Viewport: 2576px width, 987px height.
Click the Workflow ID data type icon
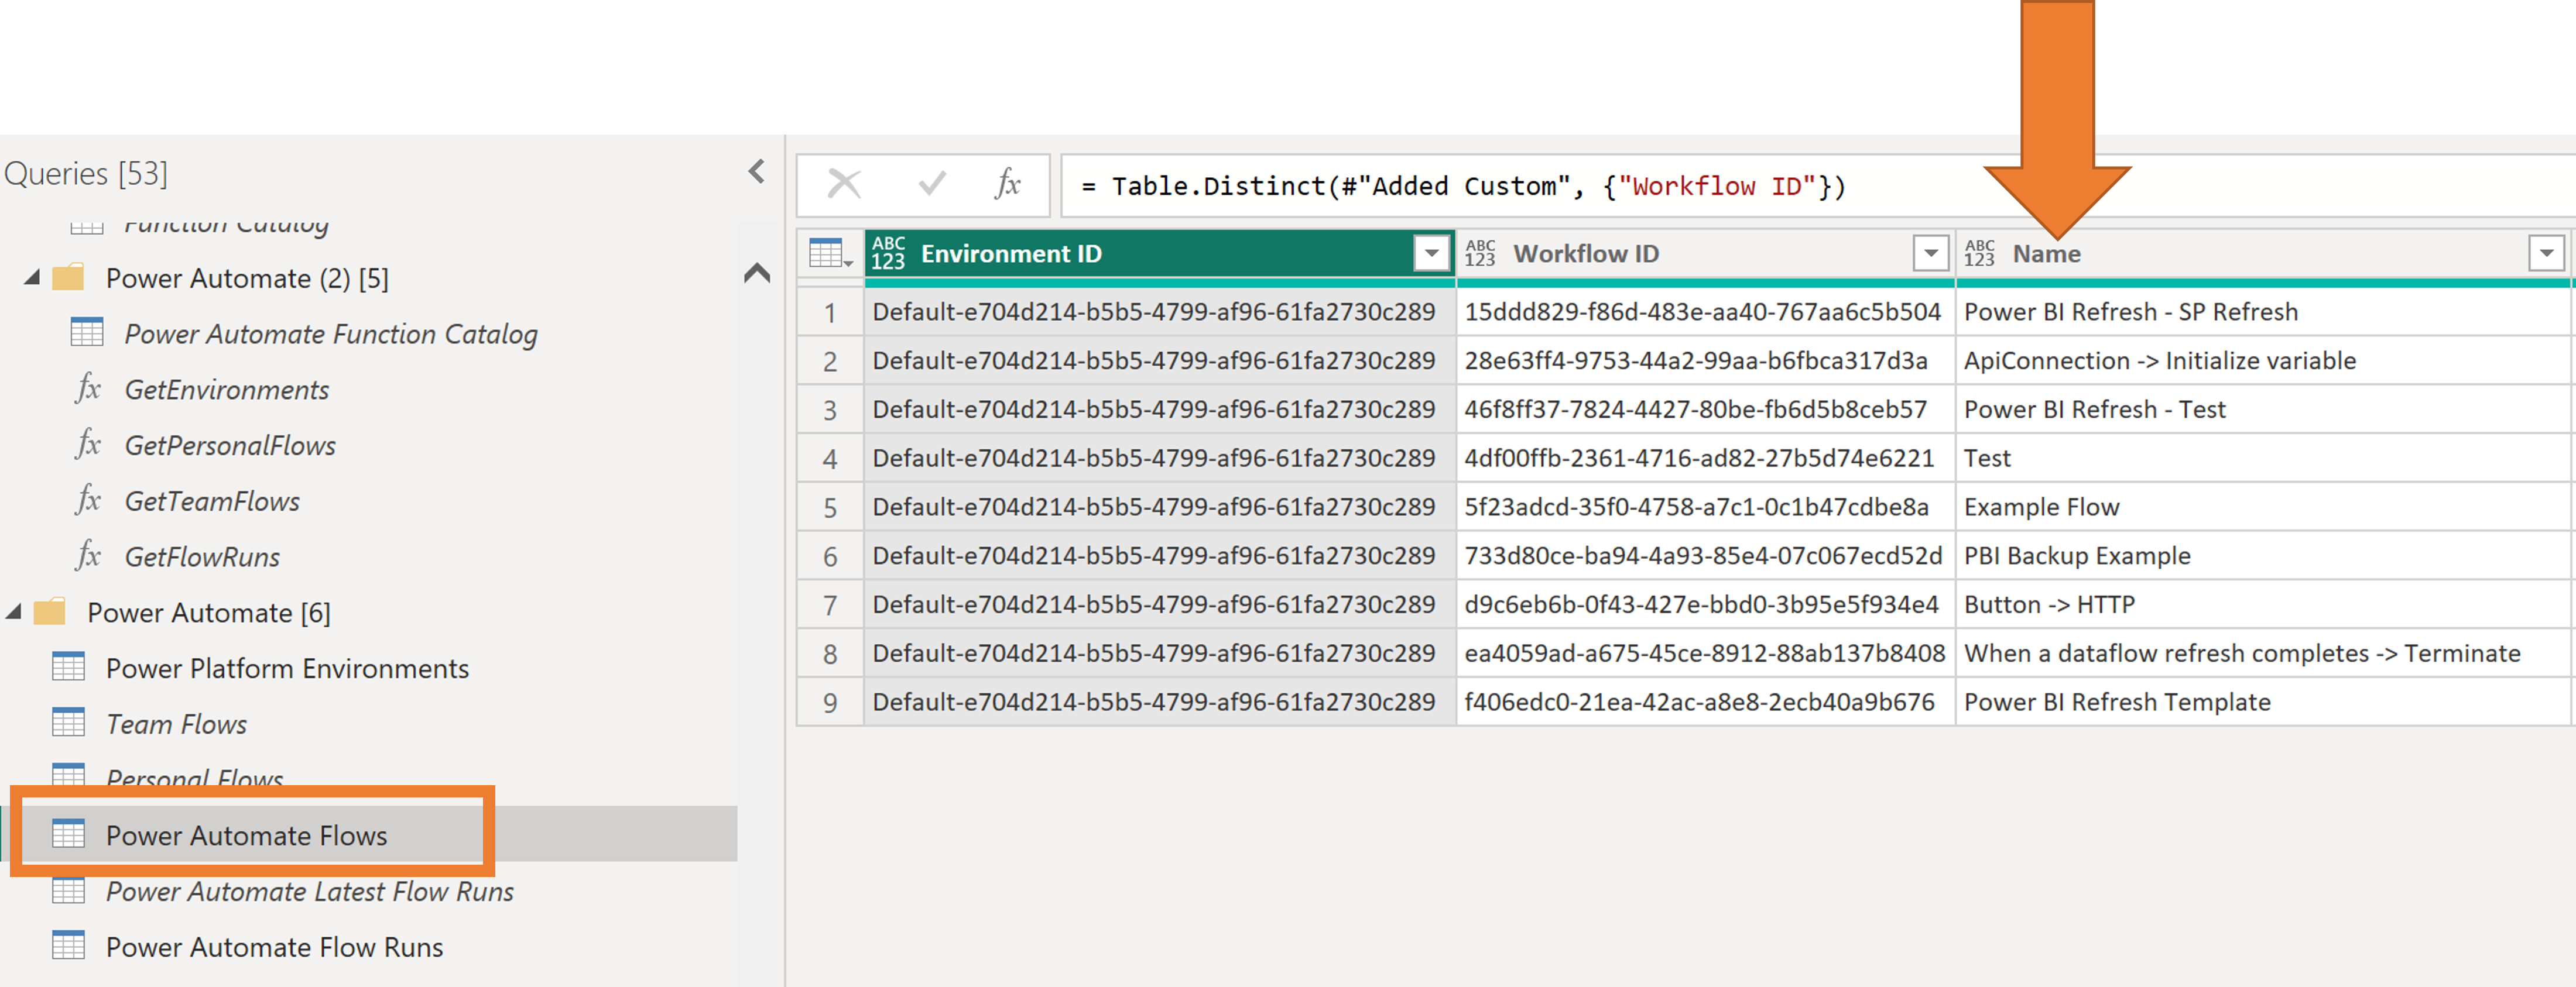pos(1479,254)
